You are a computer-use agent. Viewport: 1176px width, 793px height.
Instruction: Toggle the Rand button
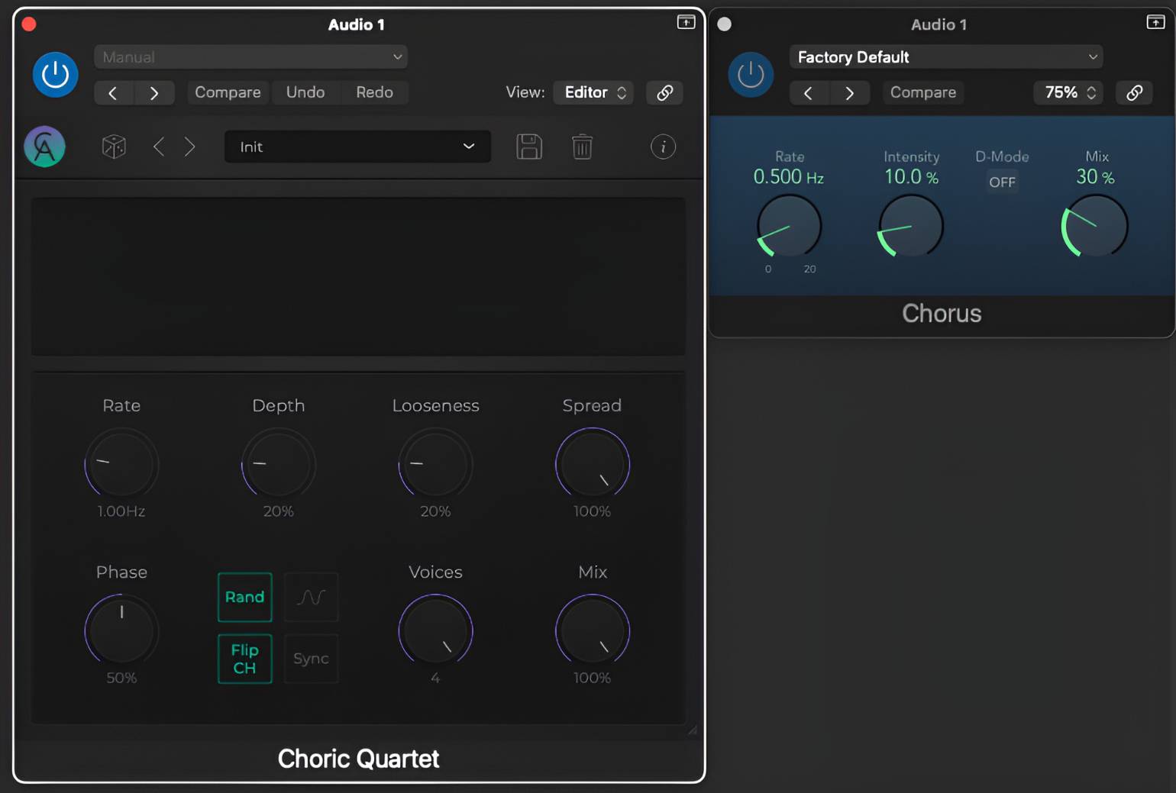pos(244,597)
